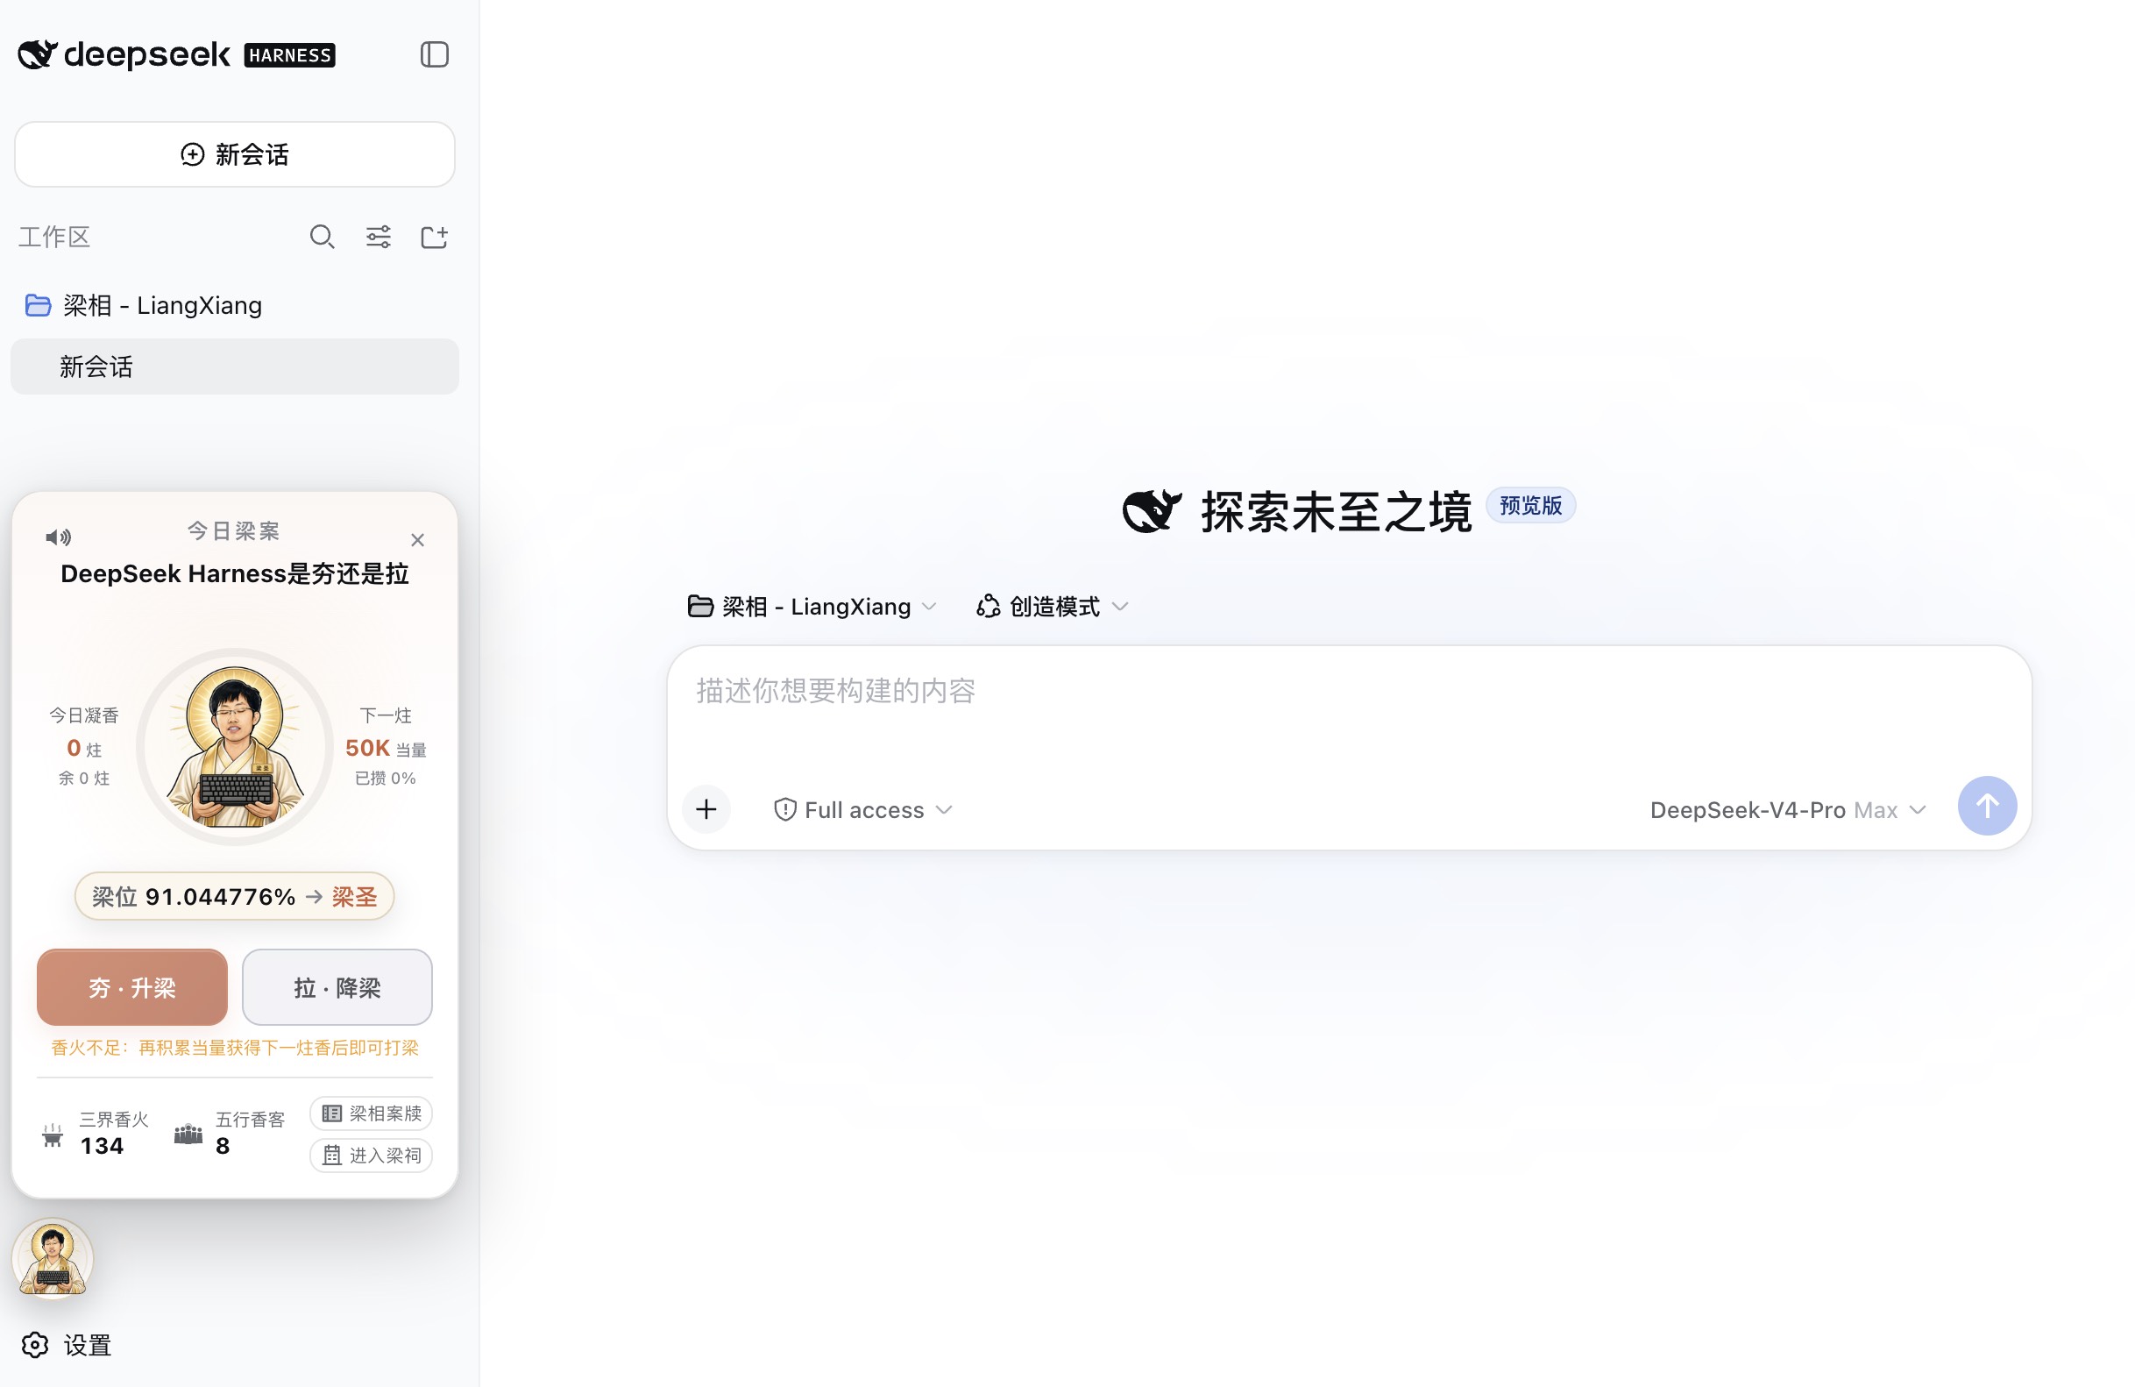Open 梁相案牍 records
The width and height of the screenshot is (2135, 1387).
[372, 1113]
